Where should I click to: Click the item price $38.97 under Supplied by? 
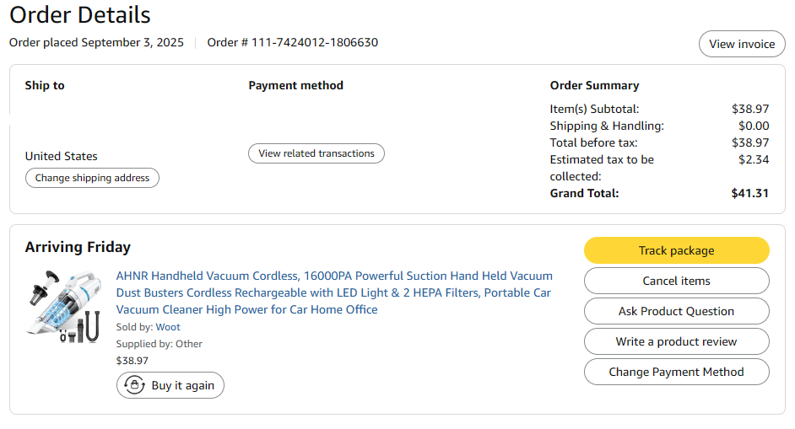point(132,361)
